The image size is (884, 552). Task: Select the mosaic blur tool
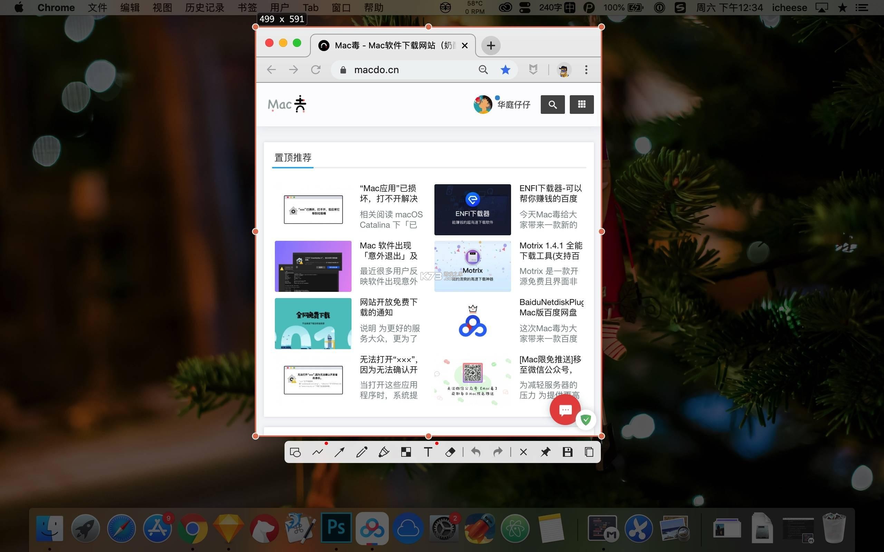click(x=406, y=452)
